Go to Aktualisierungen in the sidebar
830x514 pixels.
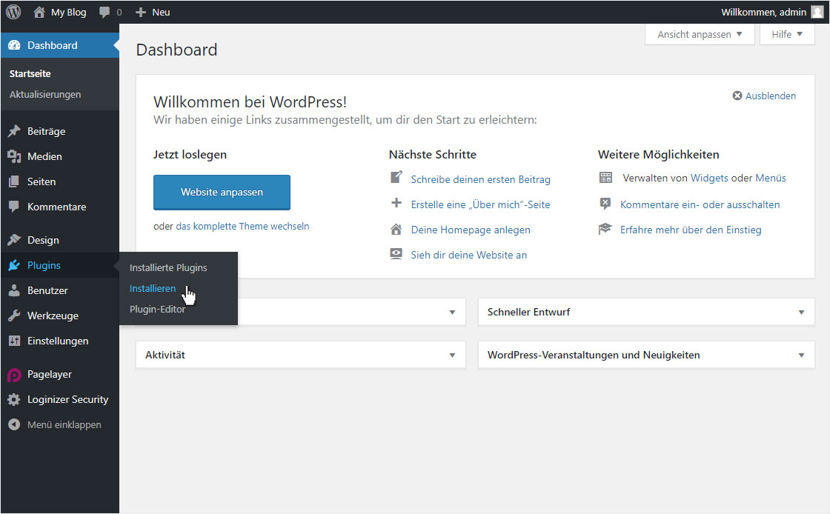[45, 94]
